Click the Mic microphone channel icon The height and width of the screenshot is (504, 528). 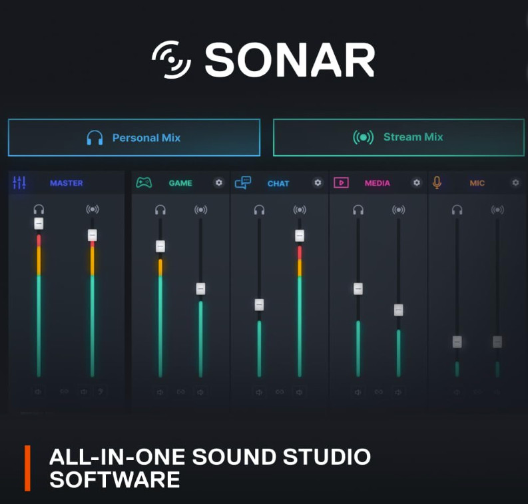[437, 183]
